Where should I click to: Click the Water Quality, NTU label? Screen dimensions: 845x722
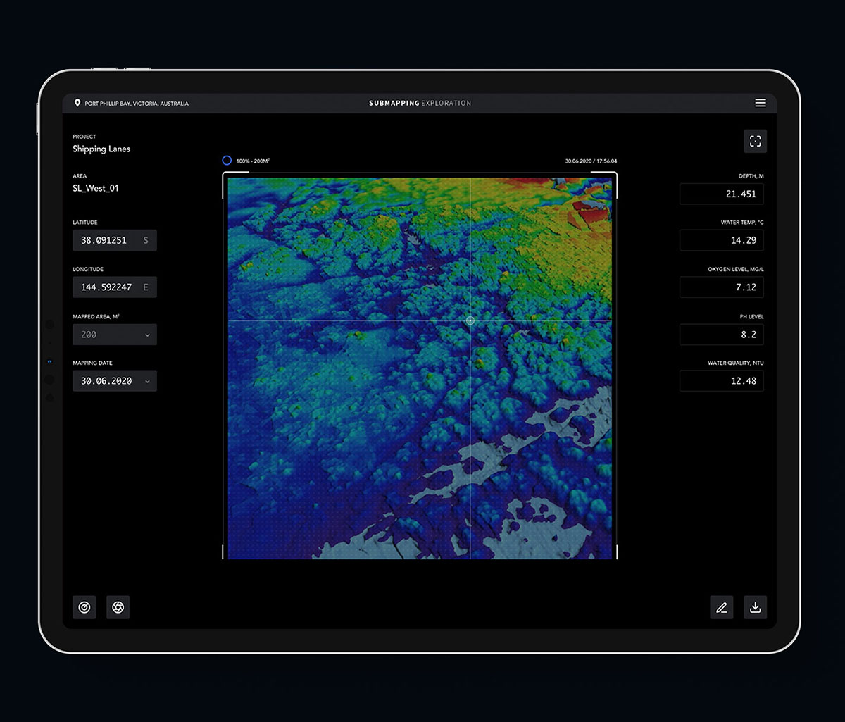[736, 363]
